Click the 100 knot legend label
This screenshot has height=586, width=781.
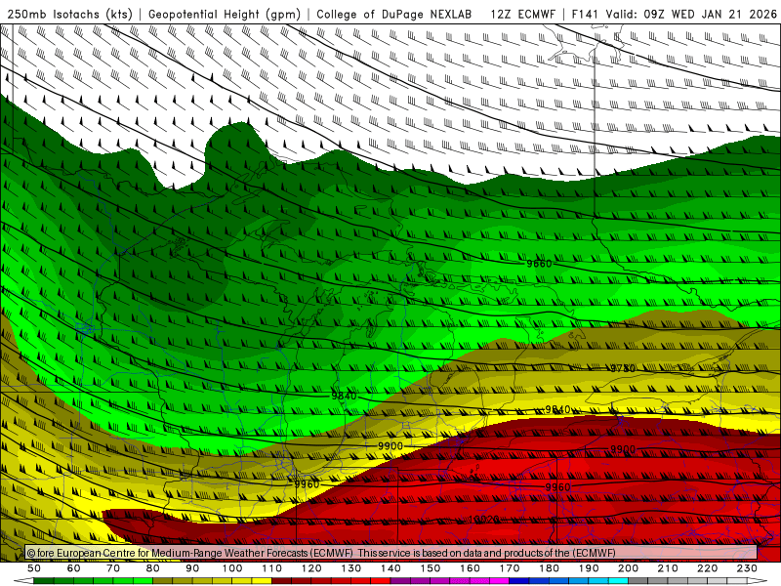click(232, 568)
